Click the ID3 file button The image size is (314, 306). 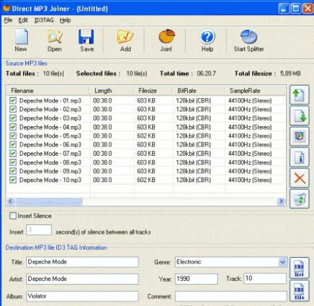(x=299, y=291)
